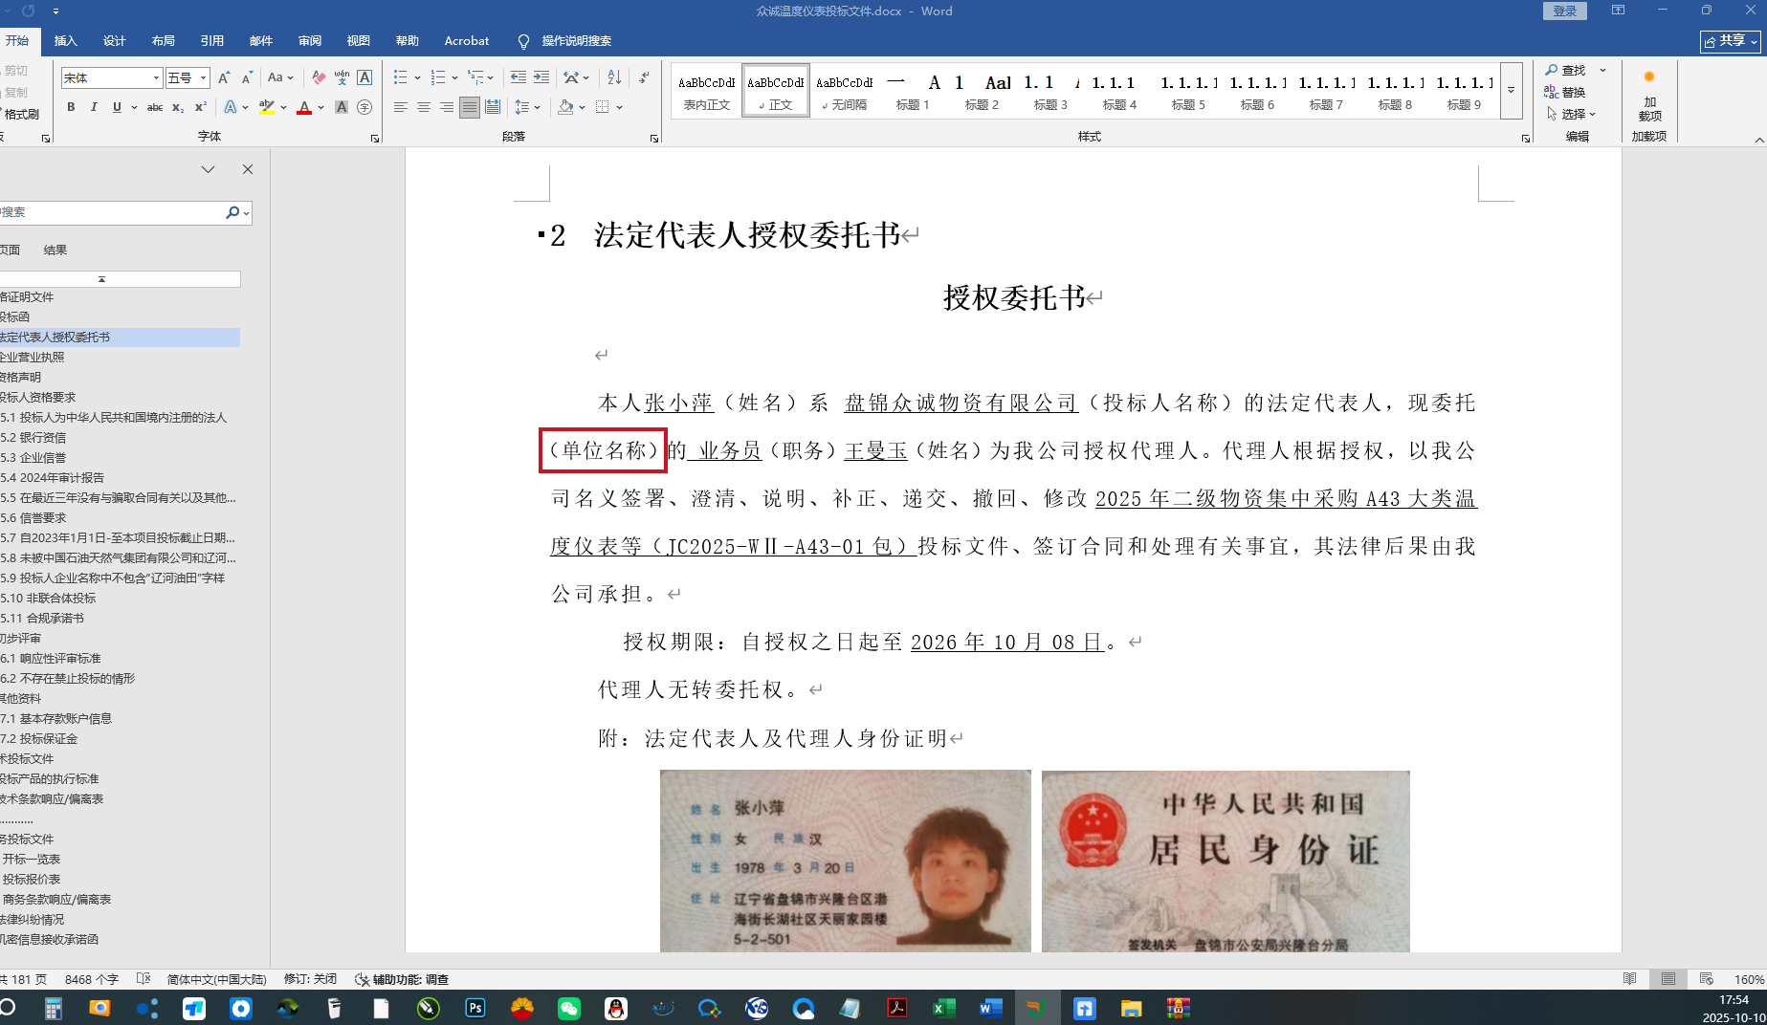Center the paragraph text
1767x1025 pixels.
point(423,107)
